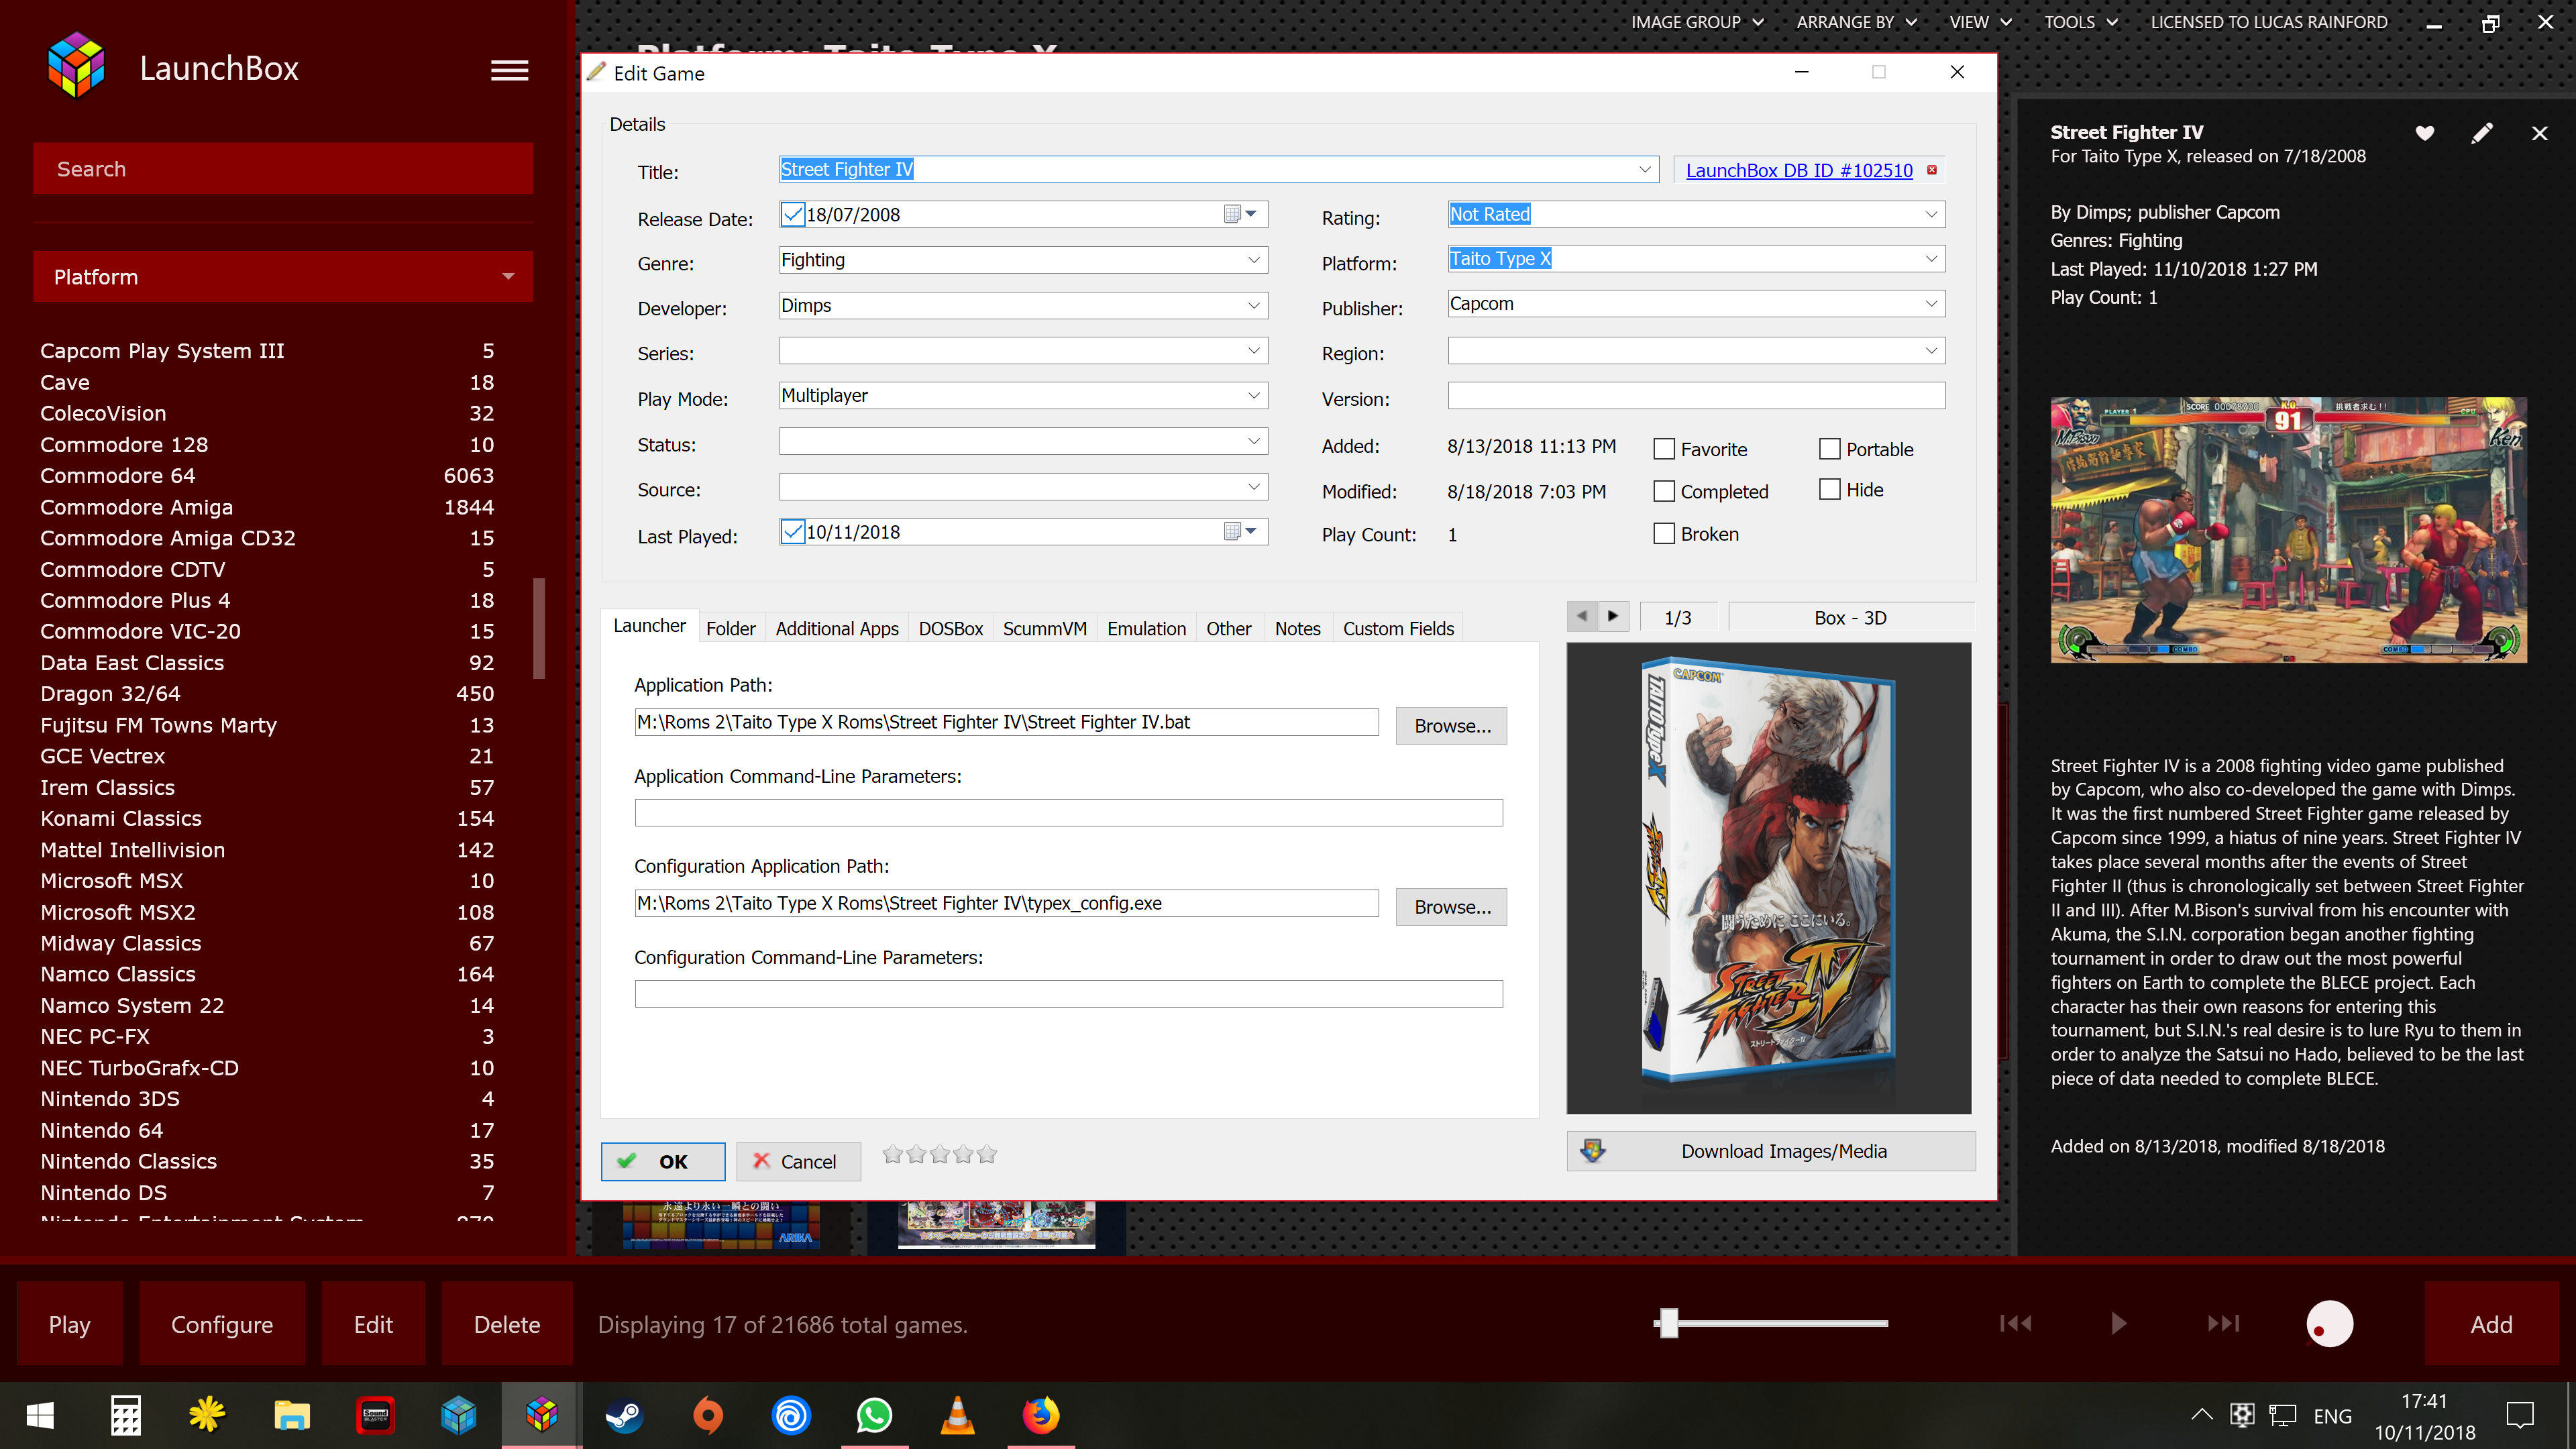Open the IMAGE GROUP menu
This screenshot has width=2576, height=1449.
(x=1697, y=22)
